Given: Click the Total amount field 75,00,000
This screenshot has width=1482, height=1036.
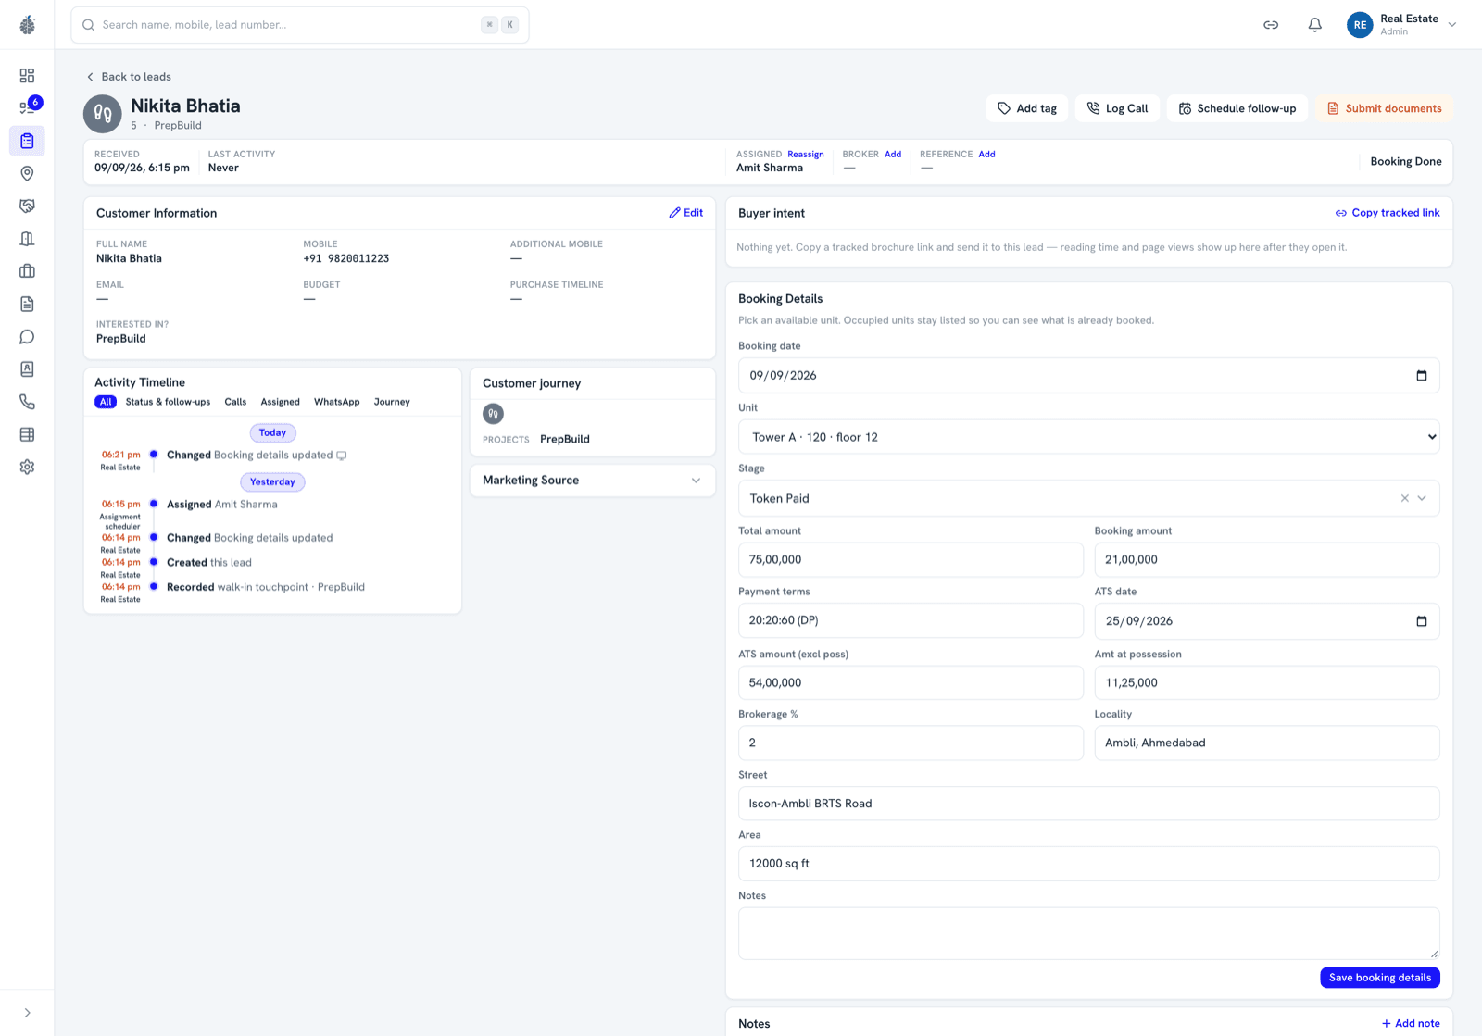Looking at the screenshot, I should point(911,560).
